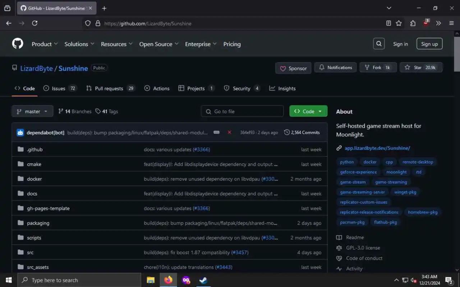Open the Security tab
The image size is (460, 287).
[x=242, y=88]
